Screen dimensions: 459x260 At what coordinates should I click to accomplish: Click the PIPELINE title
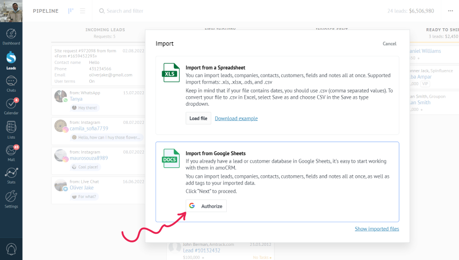tap(45, 11)
